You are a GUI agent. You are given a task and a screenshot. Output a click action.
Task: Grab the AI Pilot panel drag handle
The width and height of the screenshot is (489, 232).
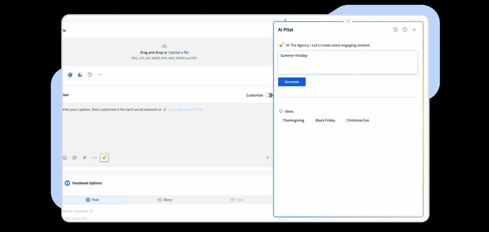348,22
